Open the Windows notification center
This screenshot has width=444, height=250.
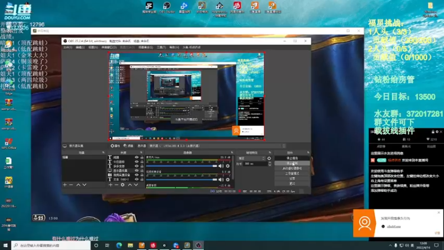point(436,245)
